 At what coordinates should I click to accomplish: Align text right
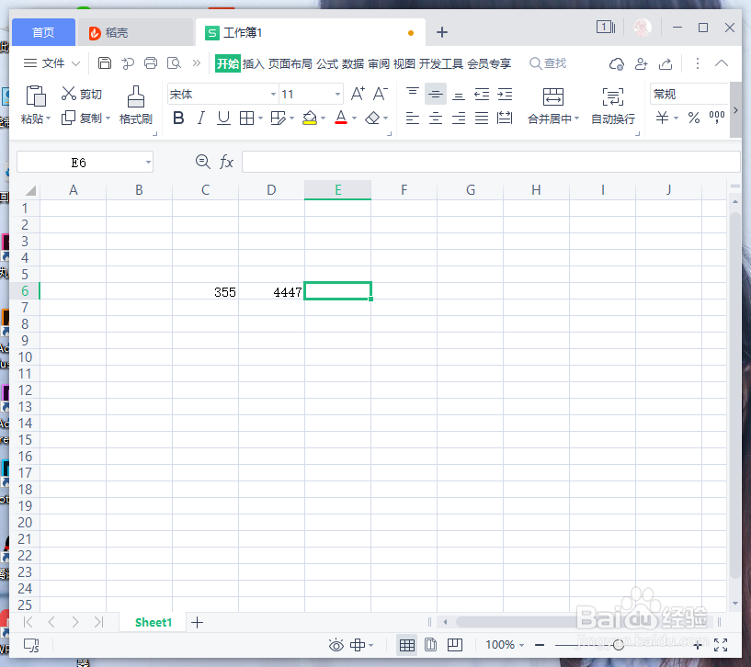(459, 118)
